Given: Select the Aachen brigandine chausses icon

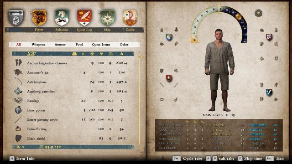Looking at the screenshot, I should [18, 62].
